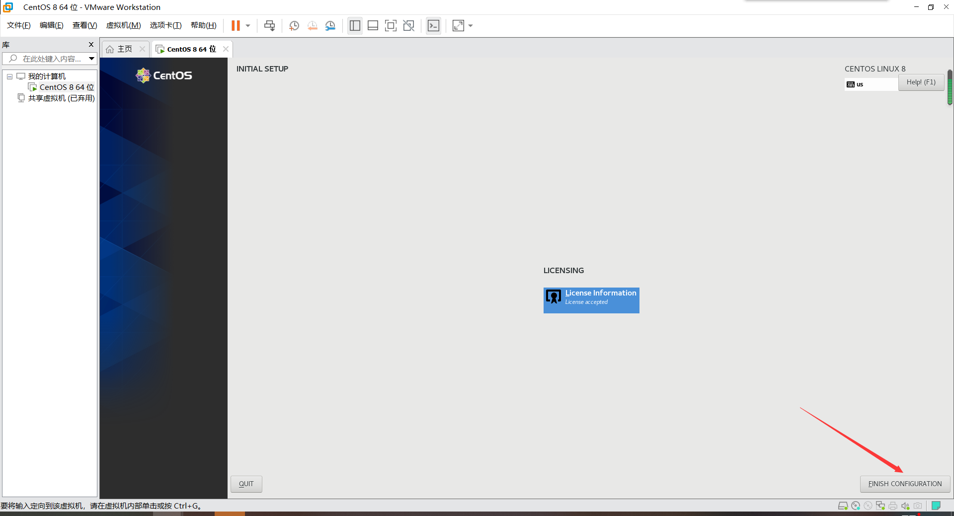This screenshot has width=954, height=516.
Task: Open the 查看(V) menu
Action: pyautogui.click(x=85, y=25)
